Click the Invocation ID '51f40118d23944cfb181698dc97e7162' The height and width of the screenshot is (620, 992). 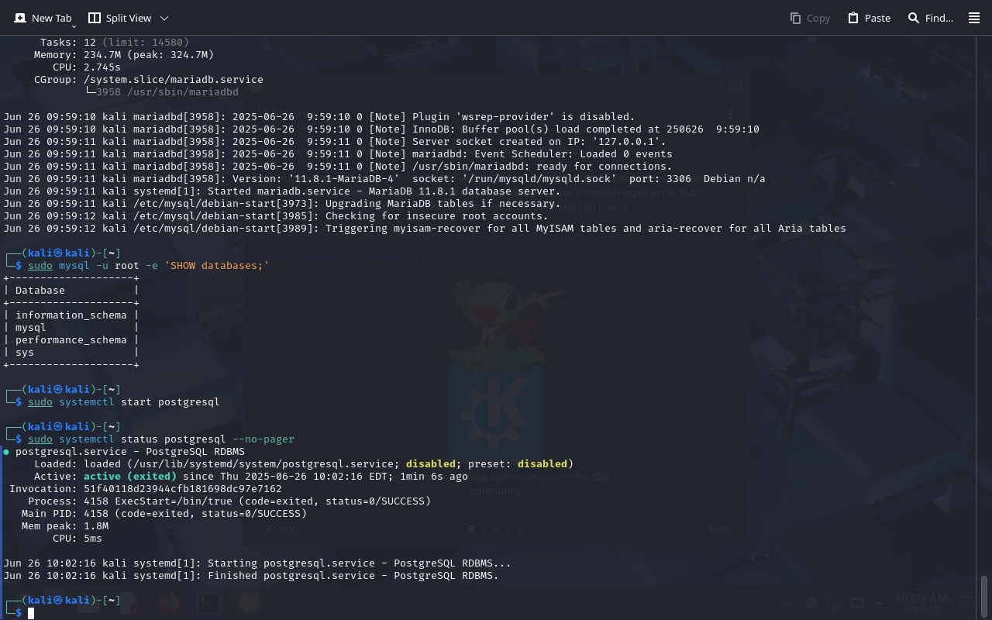[183, 489]
